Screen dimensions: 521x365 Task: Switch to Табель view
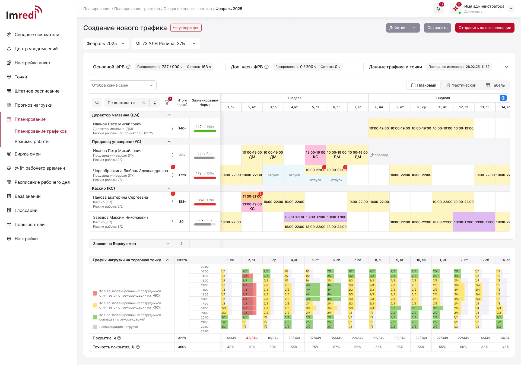pos(495,85)
